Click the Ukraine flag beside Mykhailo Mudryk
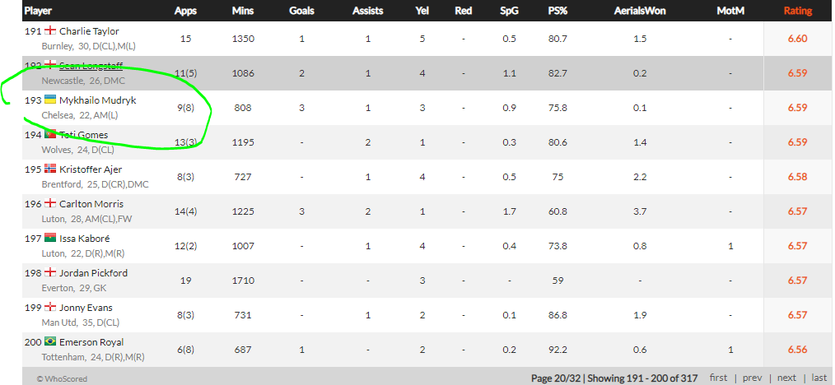 coord(49,100)
